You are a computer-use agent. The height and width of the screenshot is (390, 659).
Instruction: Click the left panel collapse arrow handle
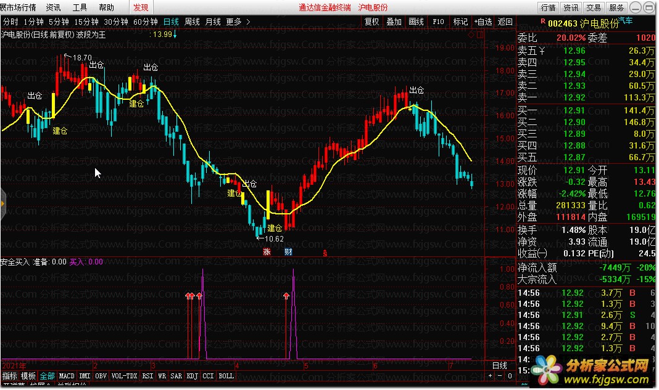coord(2,203)
